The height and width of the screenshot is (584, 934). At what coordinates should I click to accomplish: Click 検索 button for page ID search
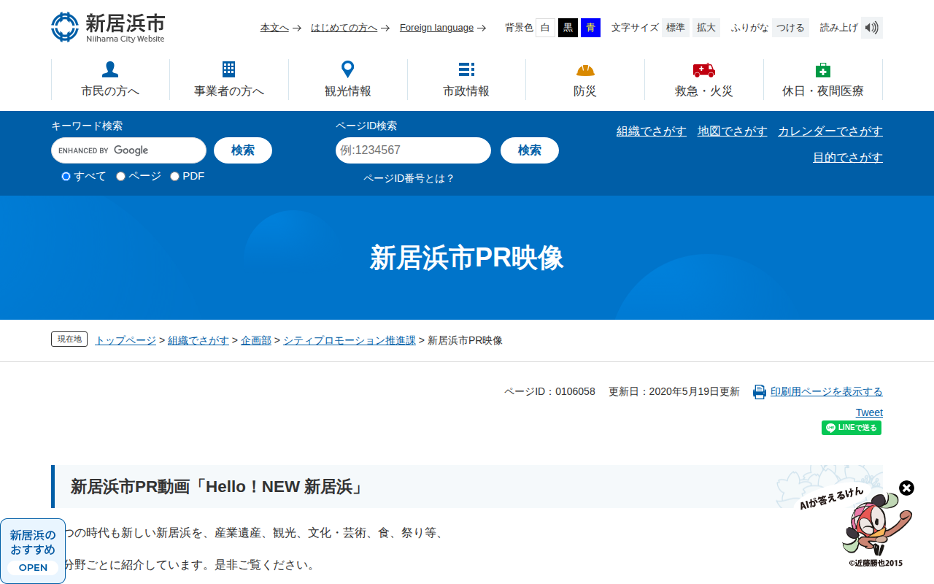tap(530, 150)
